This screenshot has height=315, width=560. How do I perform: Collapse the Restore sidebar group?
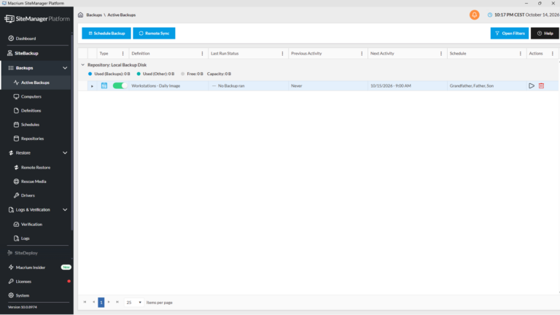tap(65, 153)
